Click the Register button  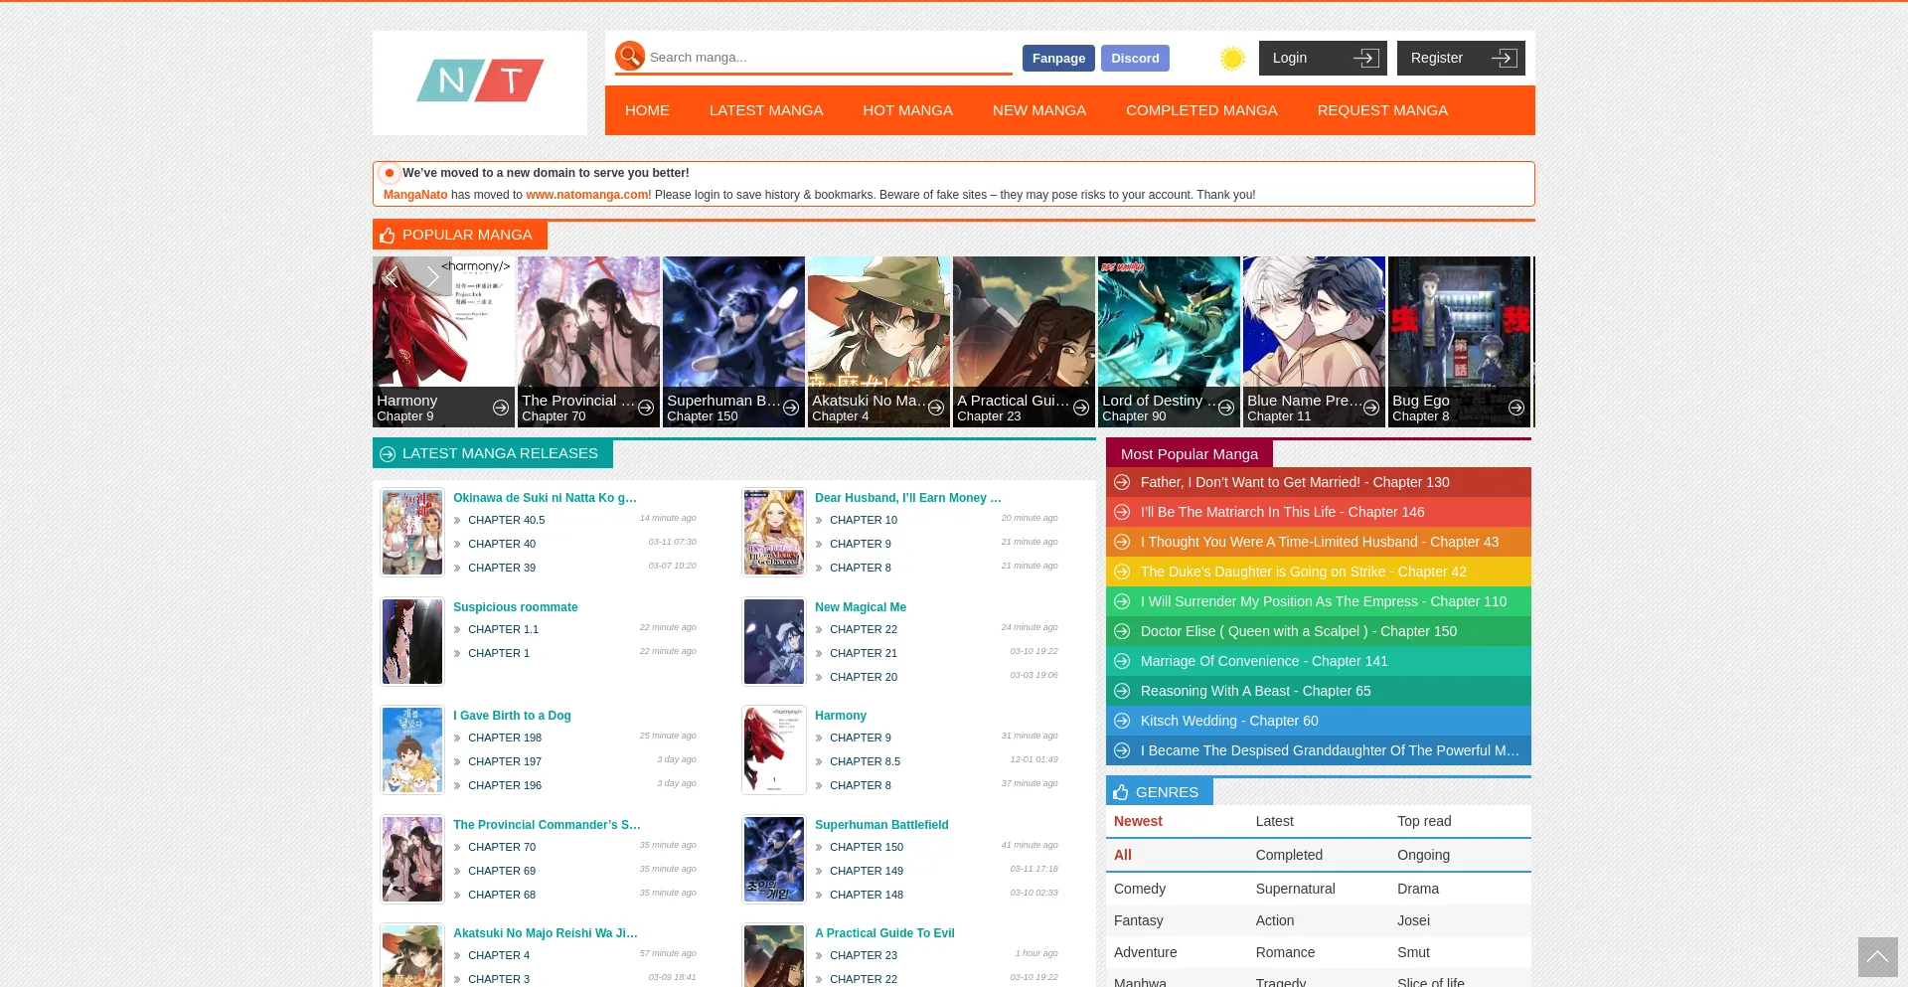pos(1461,58)
